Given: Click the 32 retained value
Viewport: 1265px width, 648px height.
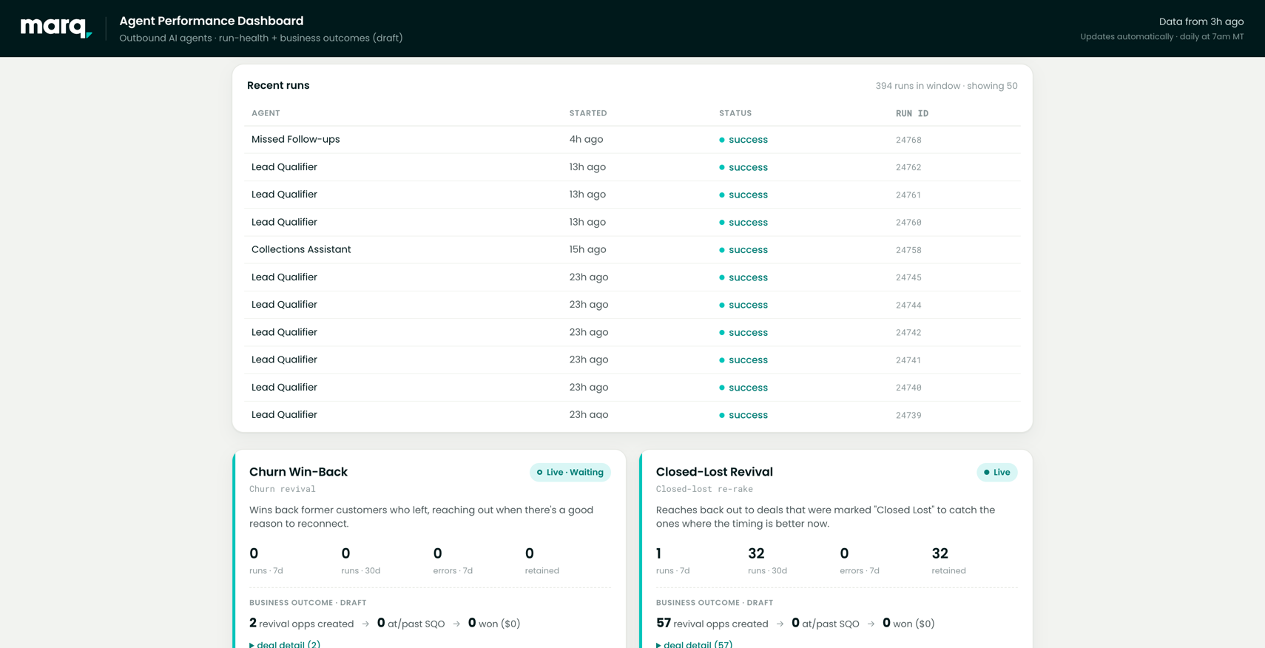Looking at the screenshot, I should coord(940,553).
